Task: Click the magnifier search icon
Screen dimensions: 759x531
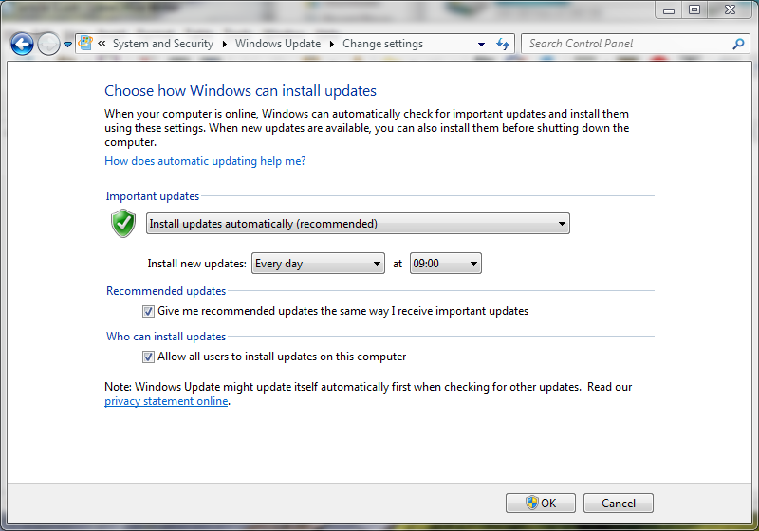Action: point(738,44)
